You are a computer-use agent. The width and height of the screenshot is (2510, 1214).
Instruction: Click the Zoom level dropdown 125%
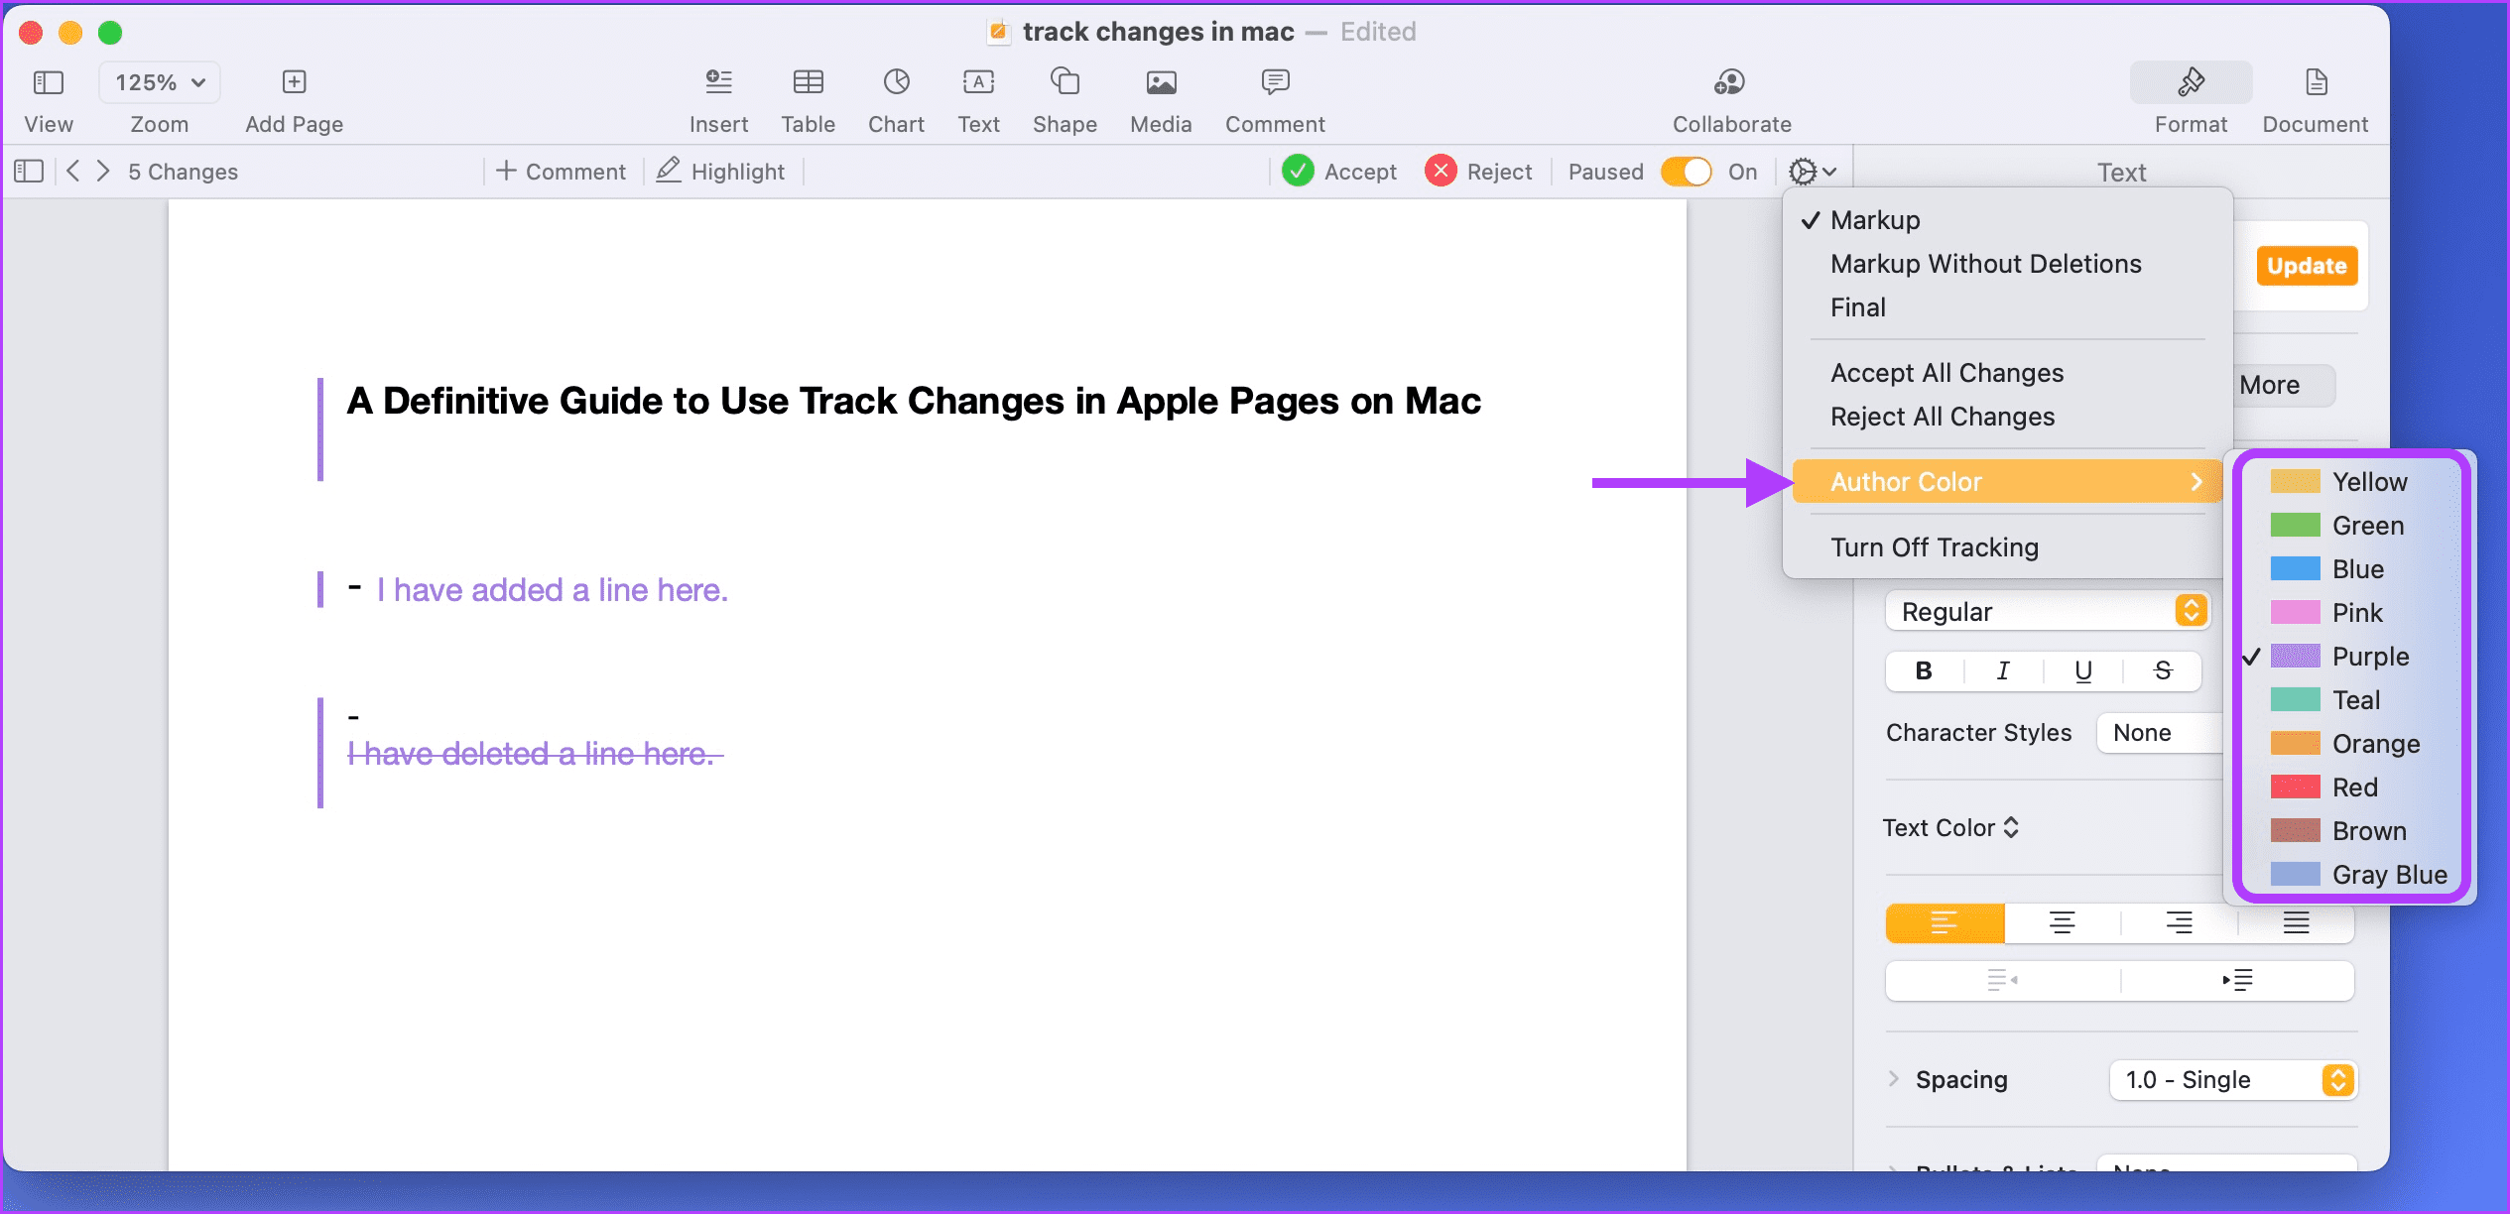159,81
